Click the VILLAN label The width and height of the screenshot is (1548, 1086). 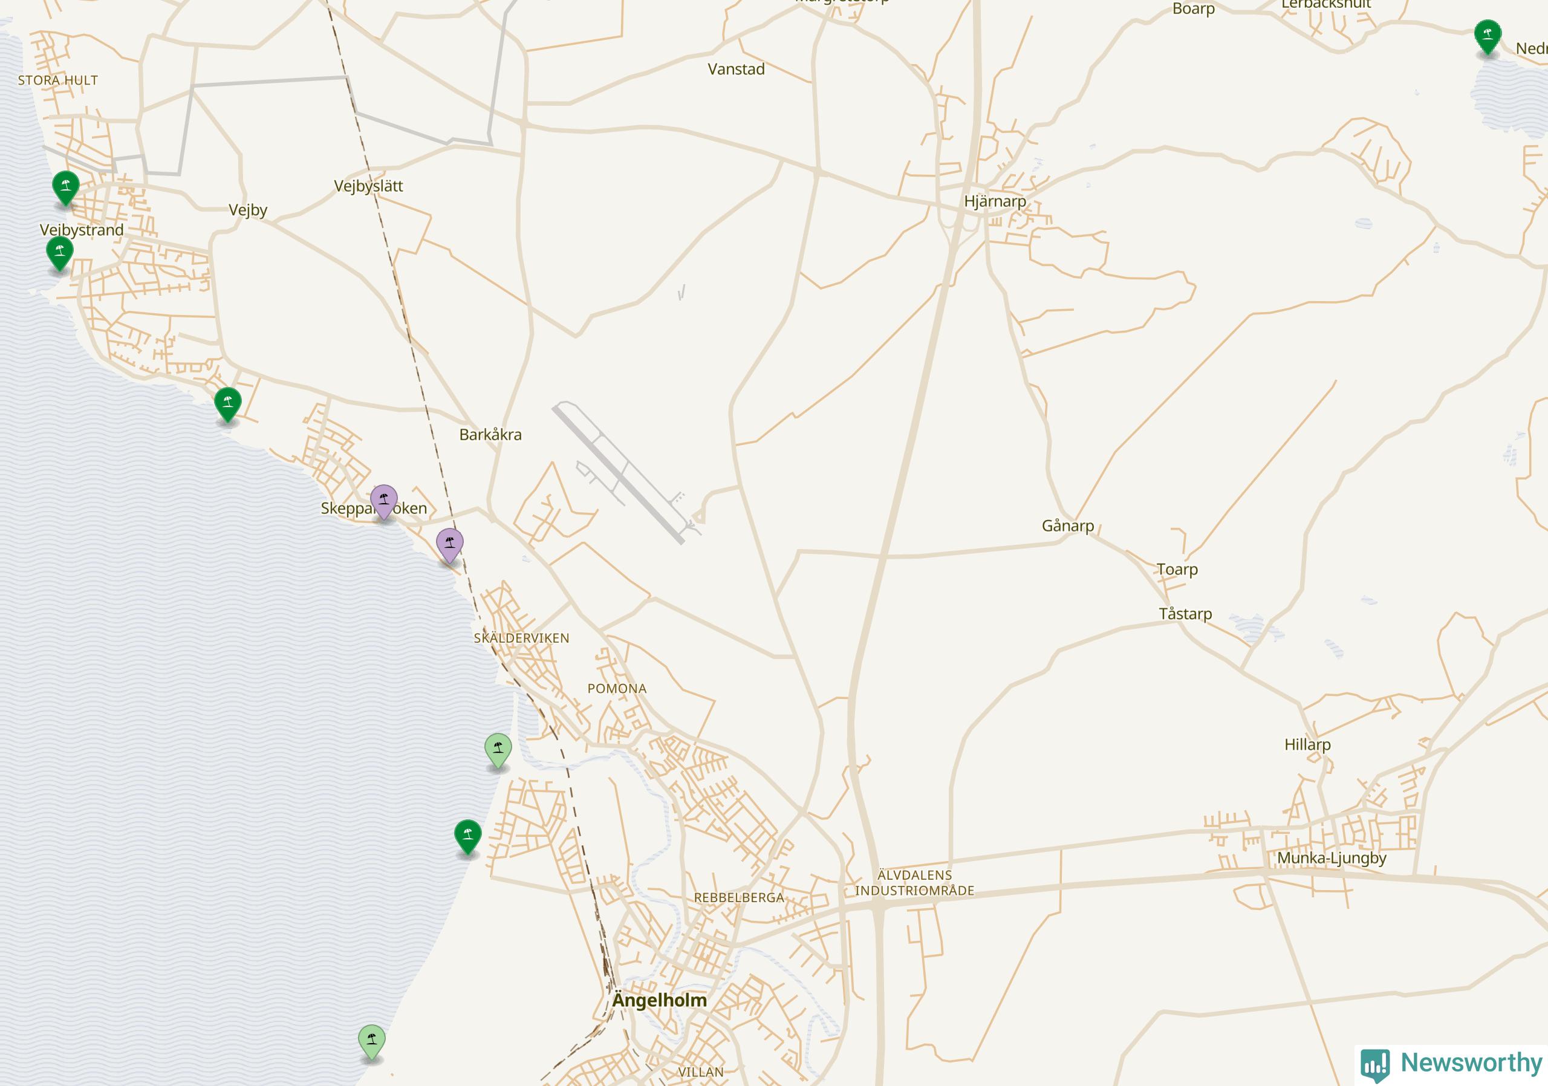700,1072
